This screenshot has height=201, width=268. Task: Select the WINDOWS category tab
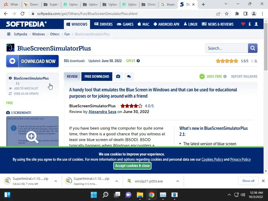77,24
